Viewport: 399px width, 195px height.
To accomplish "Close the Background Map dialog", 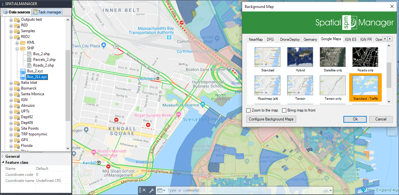I will pos(392,7).
